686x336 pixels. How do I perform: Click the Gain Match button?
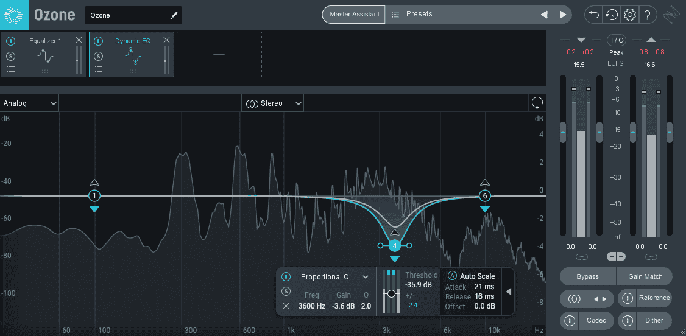click(x=645, y=276)
